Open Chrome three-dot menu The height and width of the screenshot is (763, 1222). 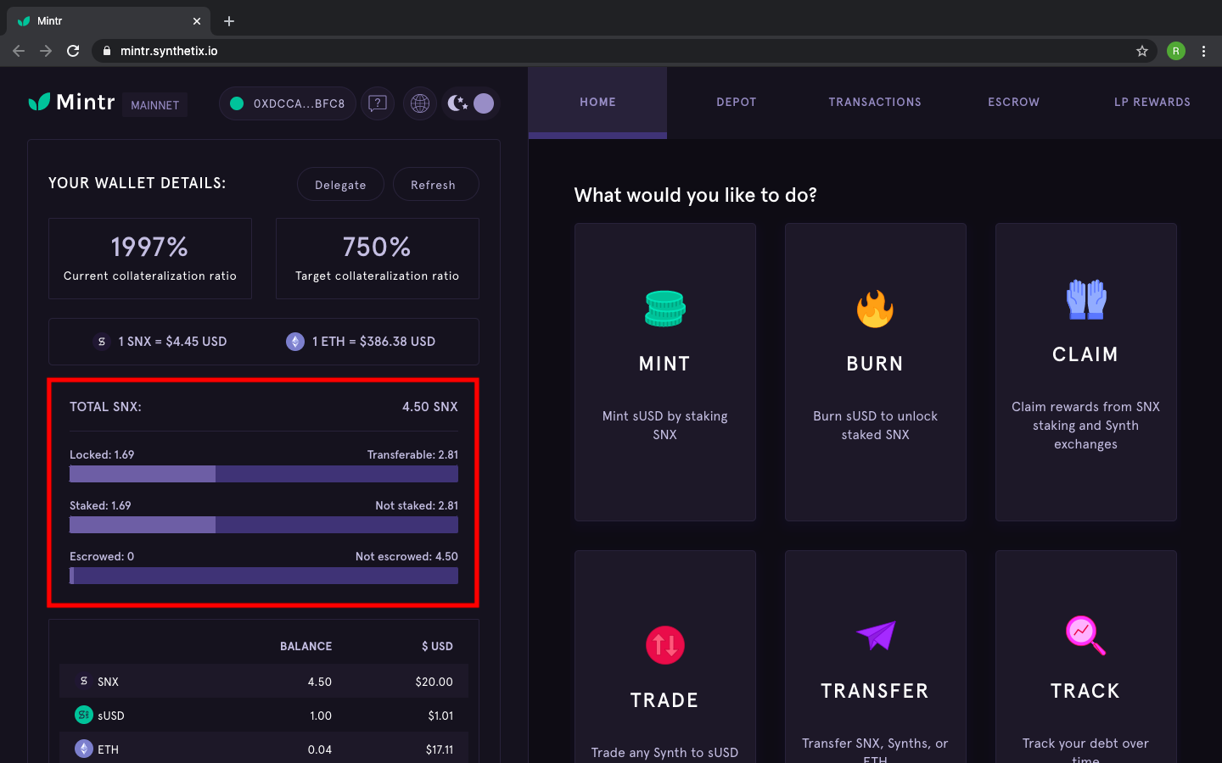click(x=1203, y=51)
